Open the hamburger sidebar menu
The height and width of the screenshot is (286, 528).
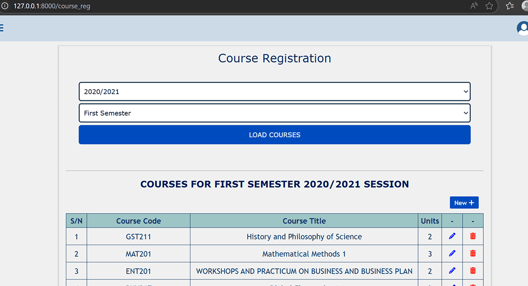point(1,28)
